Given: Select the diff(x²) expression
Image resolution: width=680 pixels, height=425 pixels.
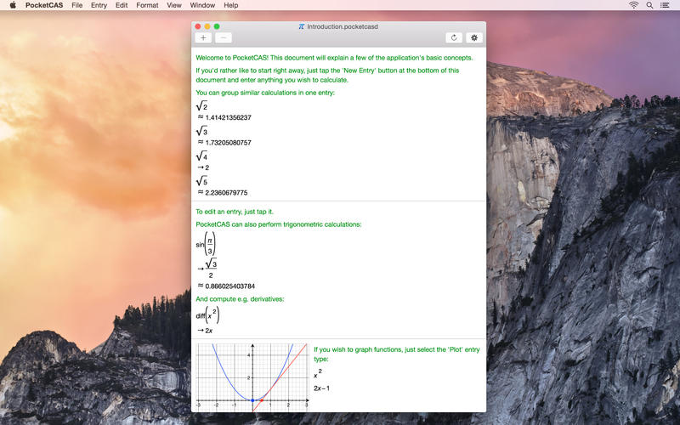Looking at the screenshot, I should [x=207, y=315].
